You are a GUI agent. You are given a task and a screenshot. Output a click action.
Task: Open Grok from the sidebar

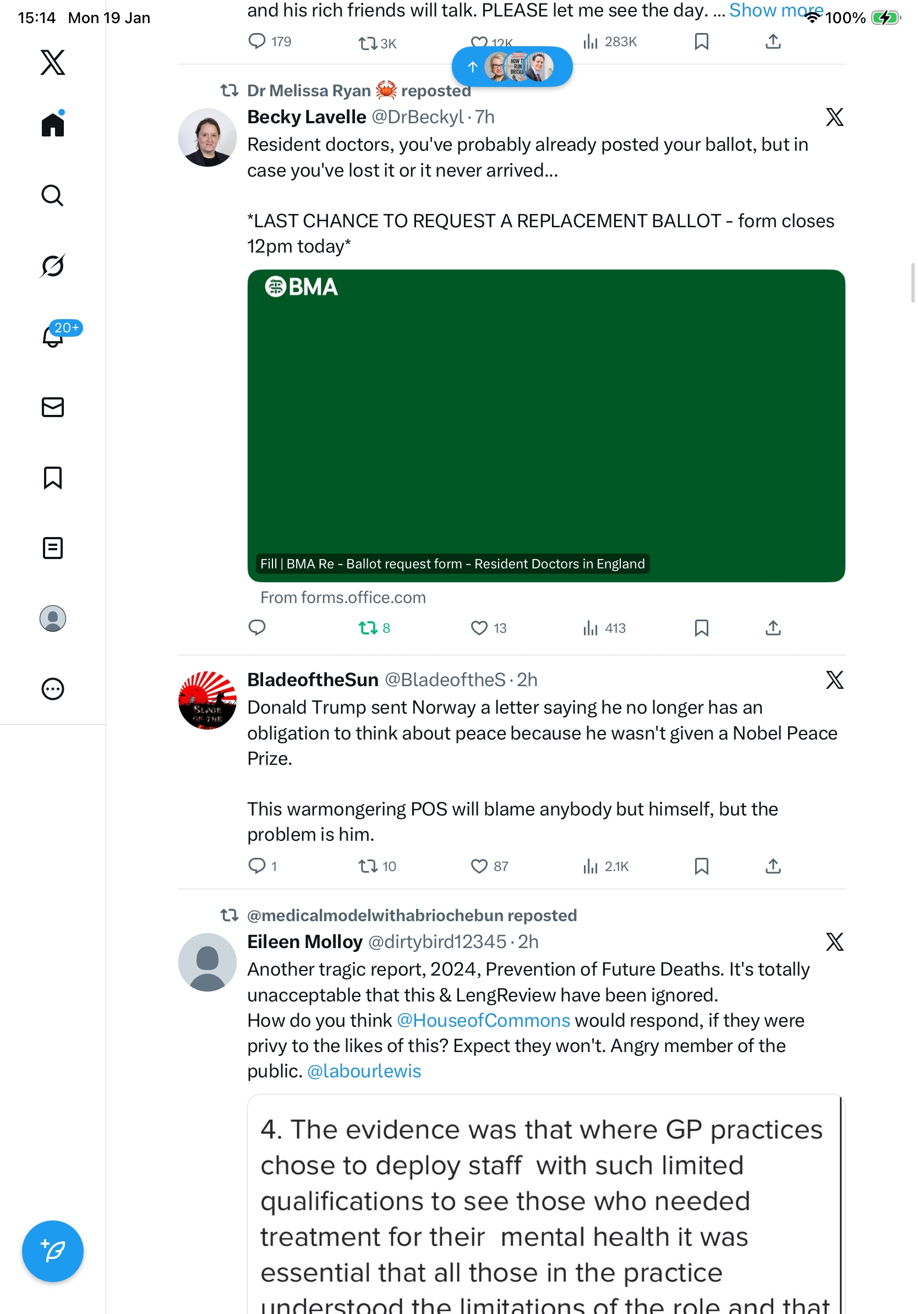coord(52,266)
